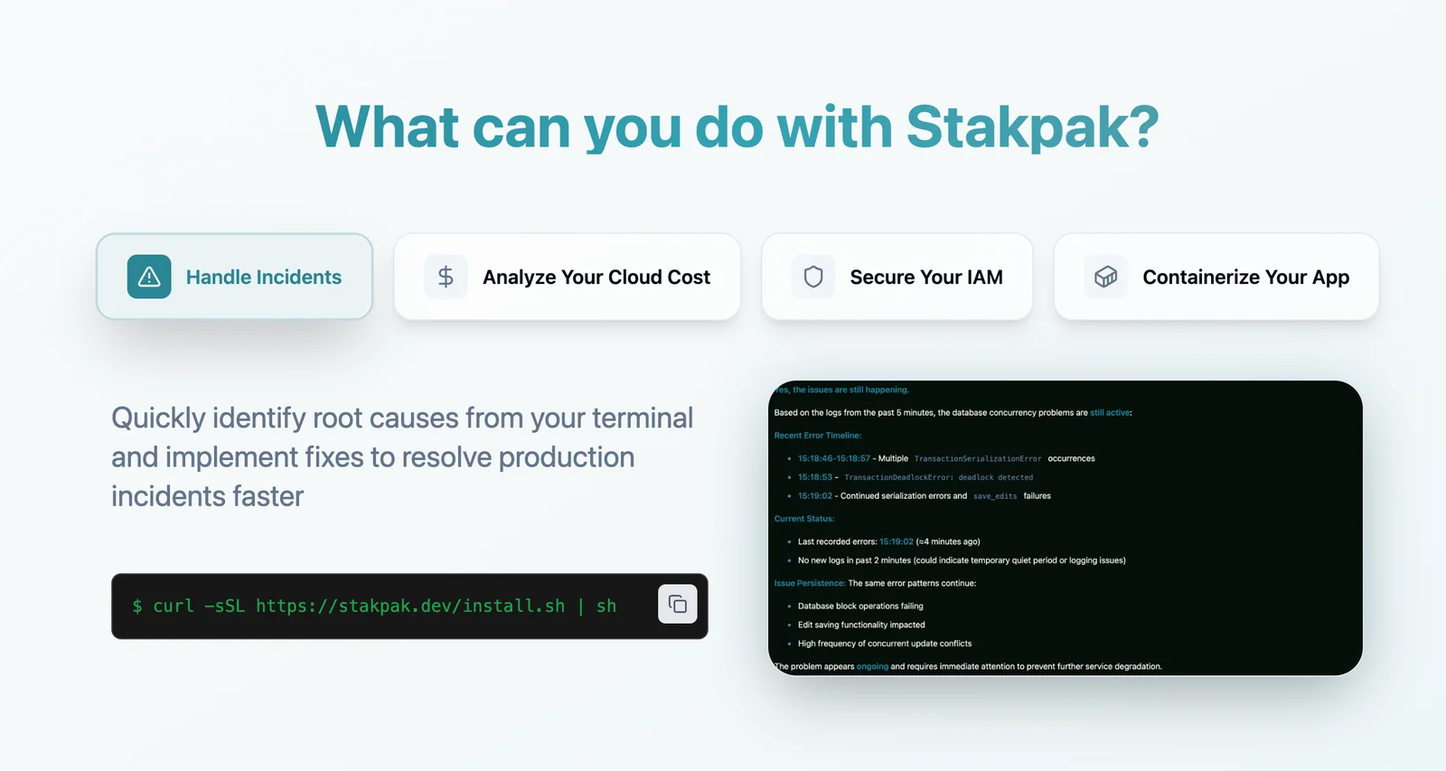Select the Handle Incidents tab label
Viewport: 1446px width, 771px height.
tap(263, 277)
